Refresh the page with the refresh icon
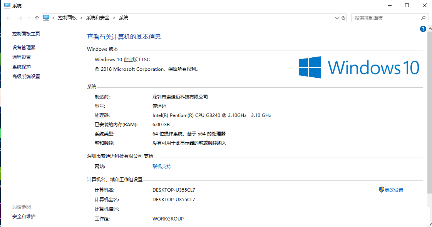 [343, 18]
